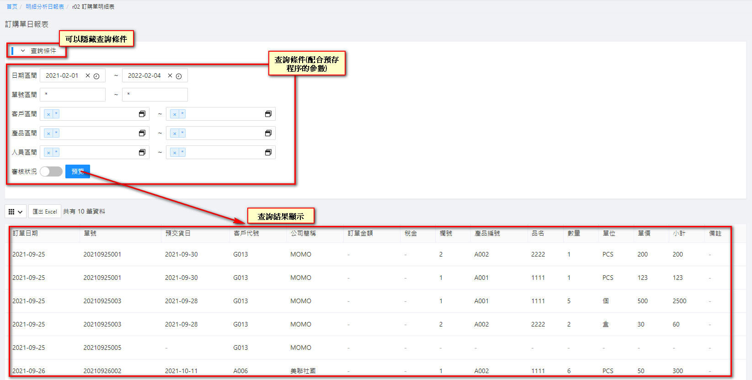752x380 pixels.
Task: Remove the tag in 人員區間 start field
Action: click(48, 153)
